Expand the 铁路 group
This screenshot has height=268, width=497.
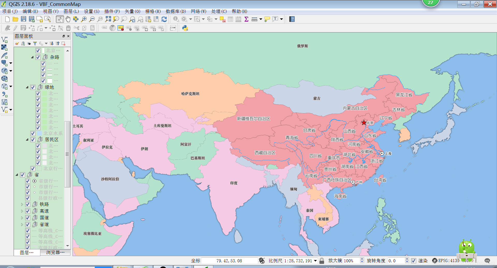(x=22, y=204)
